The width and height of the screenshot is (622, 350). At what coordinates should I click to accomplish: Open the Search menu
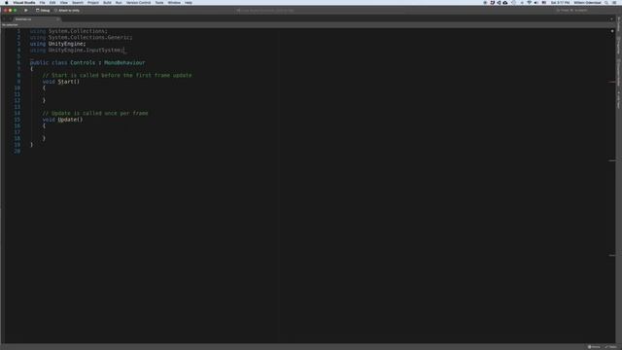78,2
